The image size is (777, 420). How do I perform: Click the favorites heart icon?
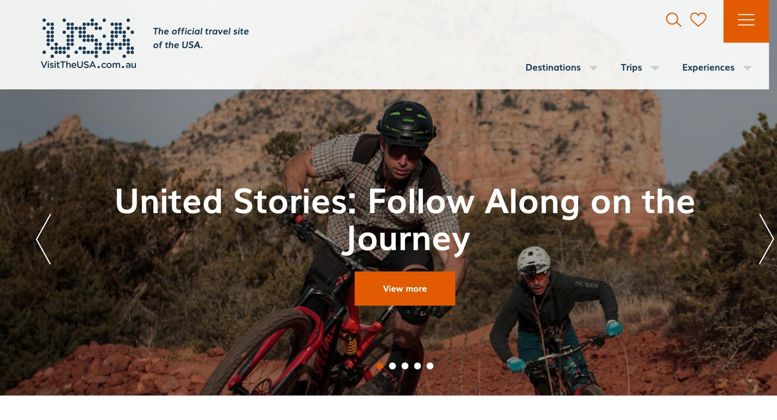pos(698,19)
